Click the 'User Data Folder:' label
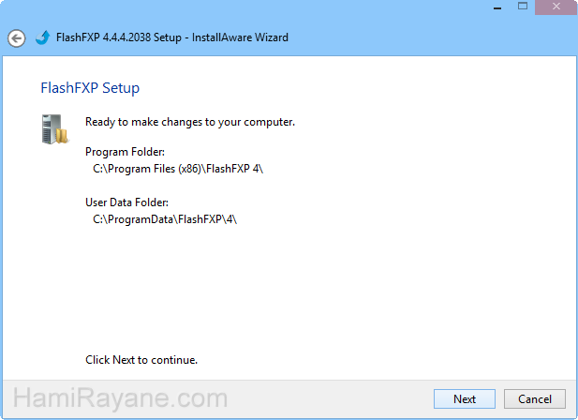578x420 pixels. 126,202
